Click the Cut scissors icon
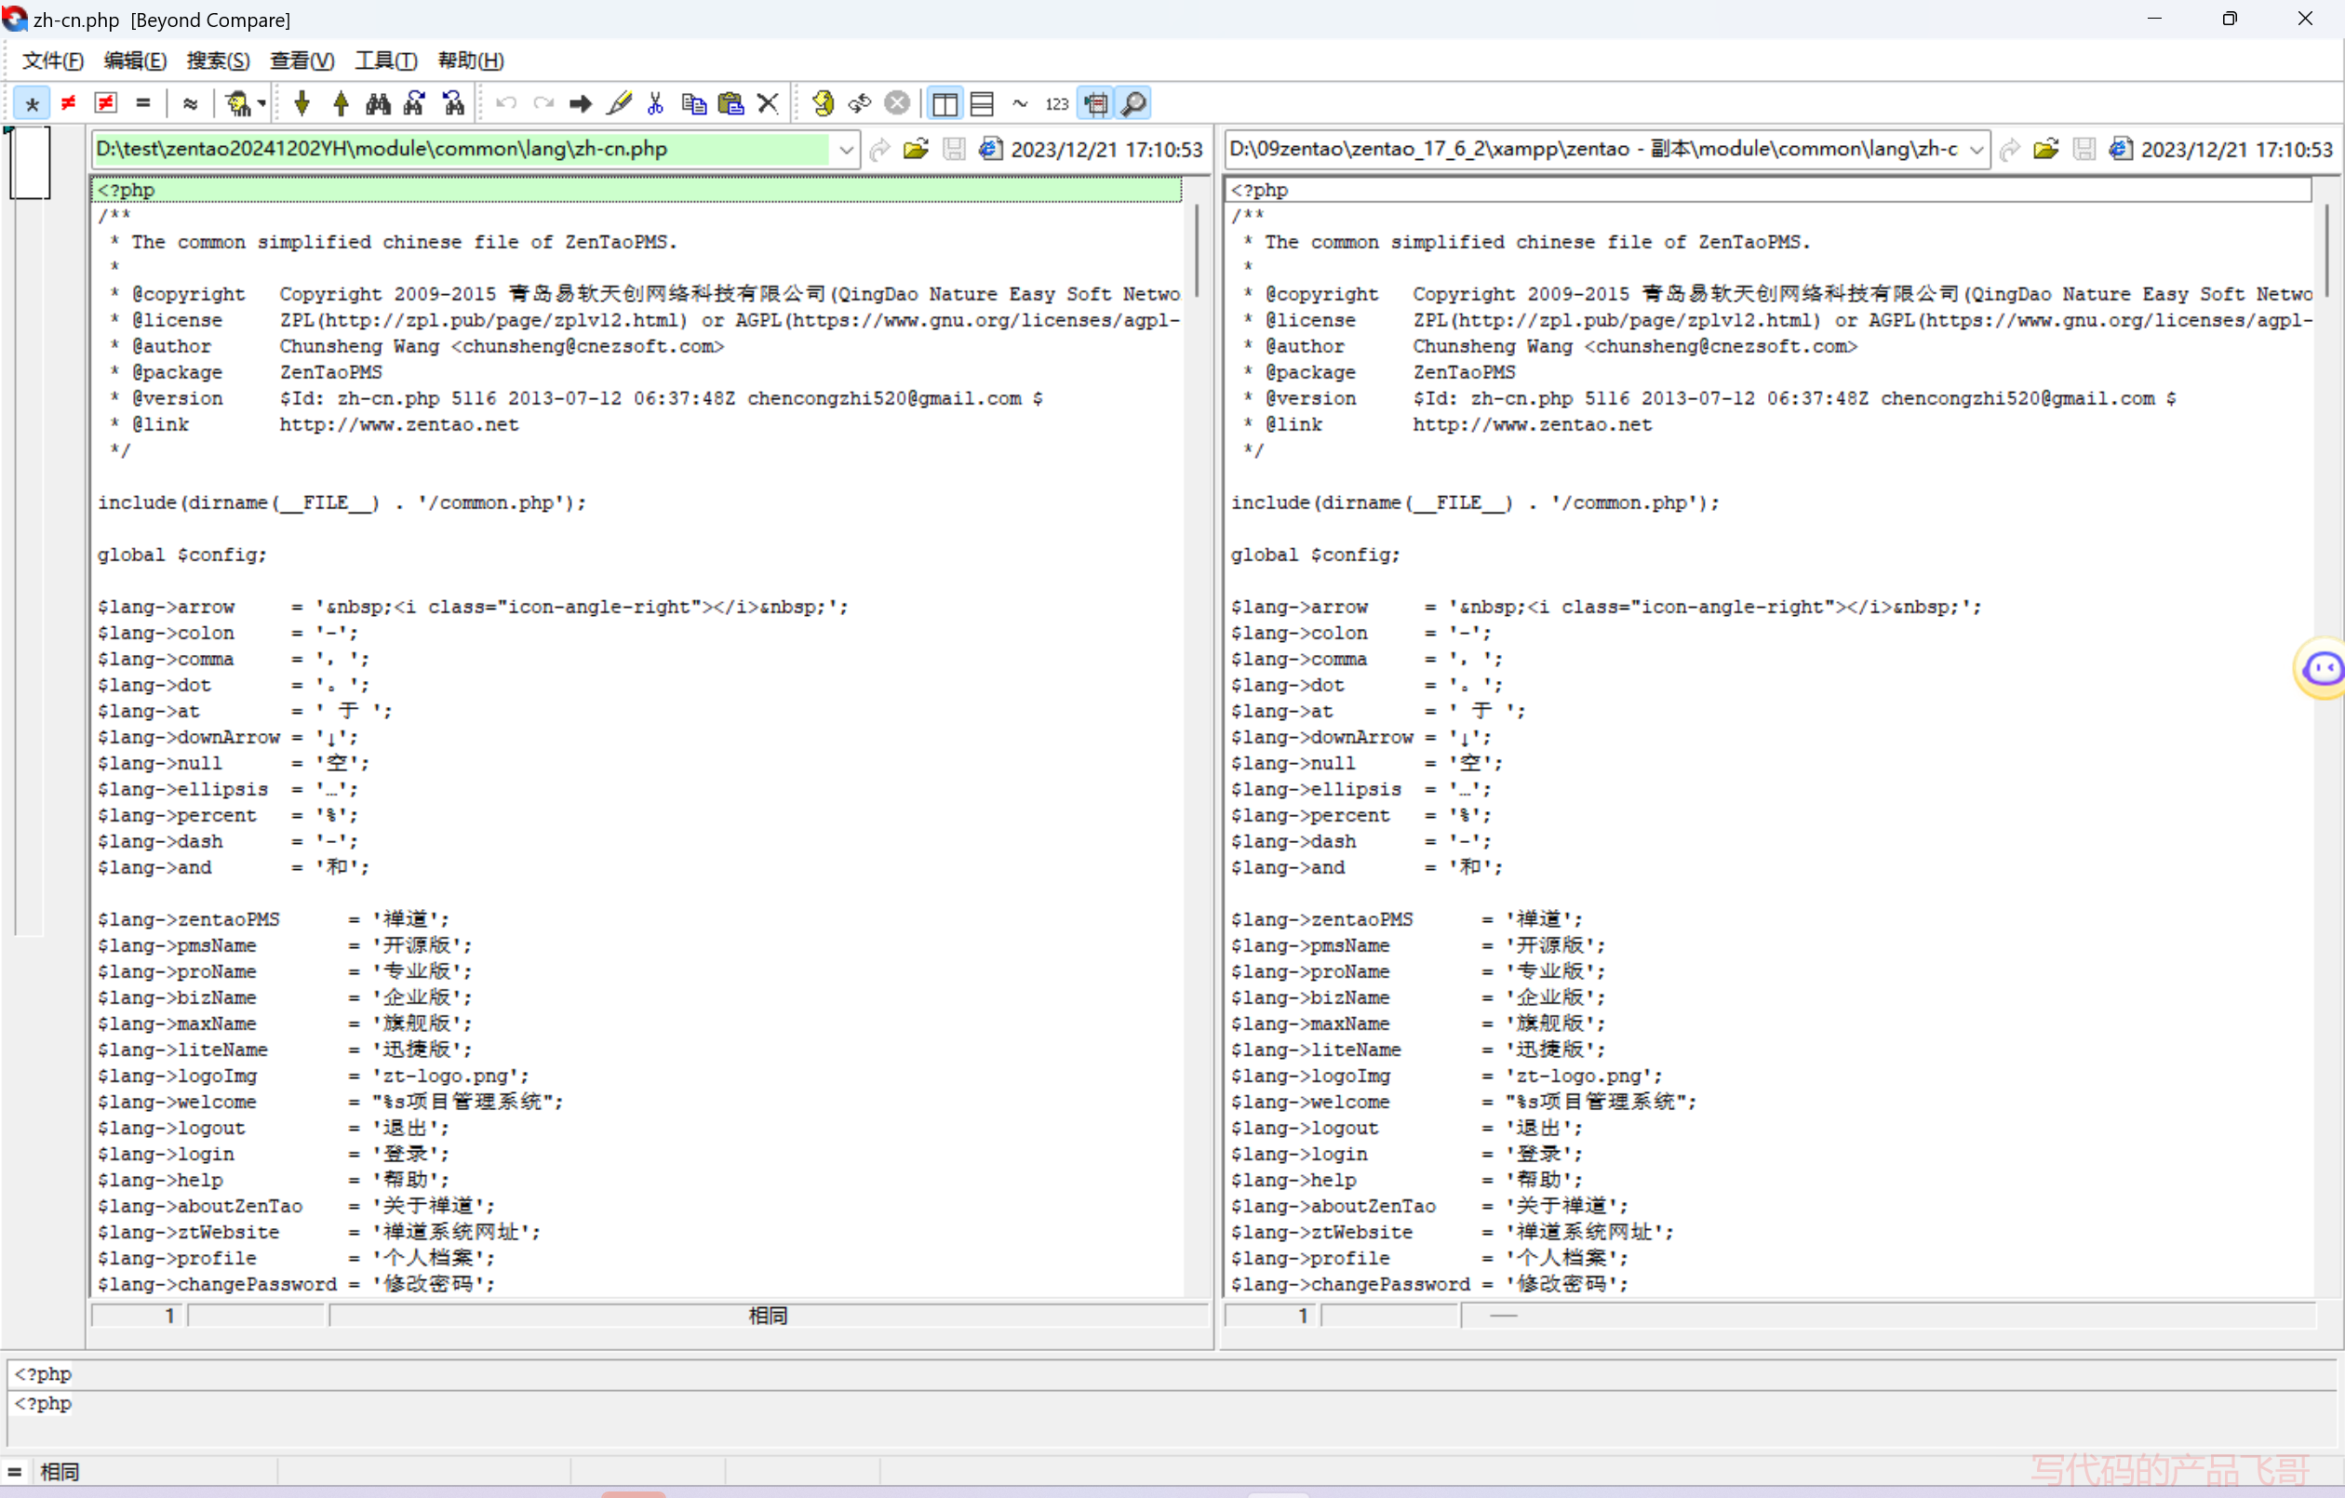The height and width of the screenshot is (1498, 2345). 655,103
